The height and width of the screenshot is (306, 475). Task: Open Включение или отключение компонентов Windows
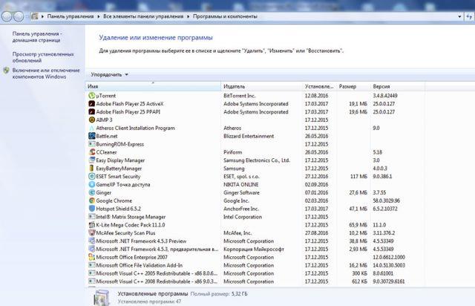tap(44, 73)
